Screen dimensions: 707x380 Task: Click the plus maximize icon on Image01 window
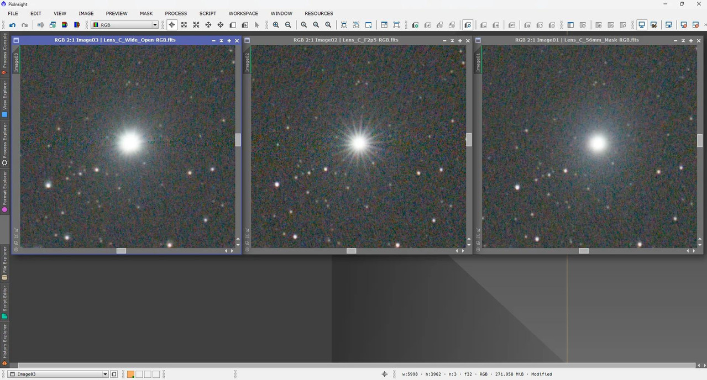tap(691, 40)
